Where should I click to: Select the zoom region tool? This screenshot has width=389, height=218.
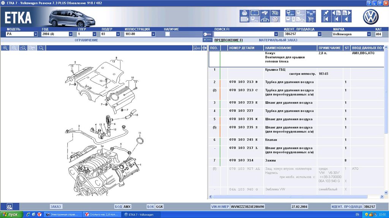(23, 48)
